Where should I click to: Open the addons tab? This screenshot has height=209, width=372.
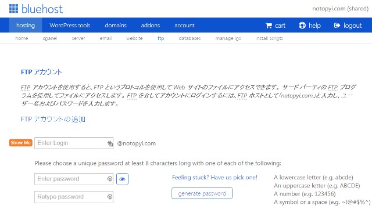point(151,26)
